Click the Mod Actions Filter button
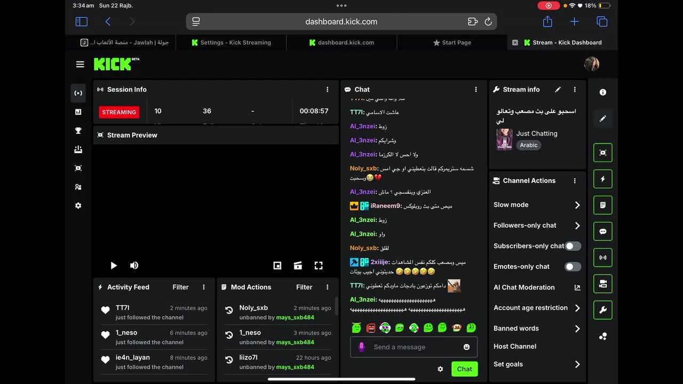Screen dimensions: 683x384 [x=304, y=287]
